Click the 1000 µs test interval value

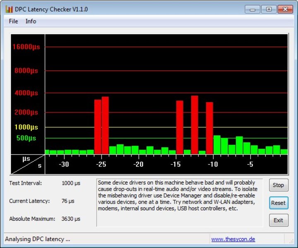coord(71,183)
